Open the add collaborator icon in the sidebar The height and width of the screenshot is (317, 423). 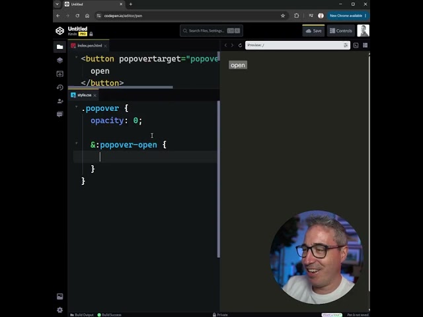(60, 101)
